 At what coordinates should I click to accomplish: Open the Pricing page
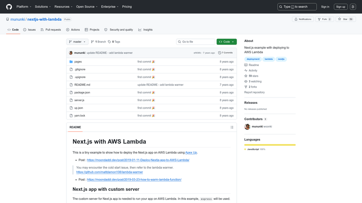point(127,7)
